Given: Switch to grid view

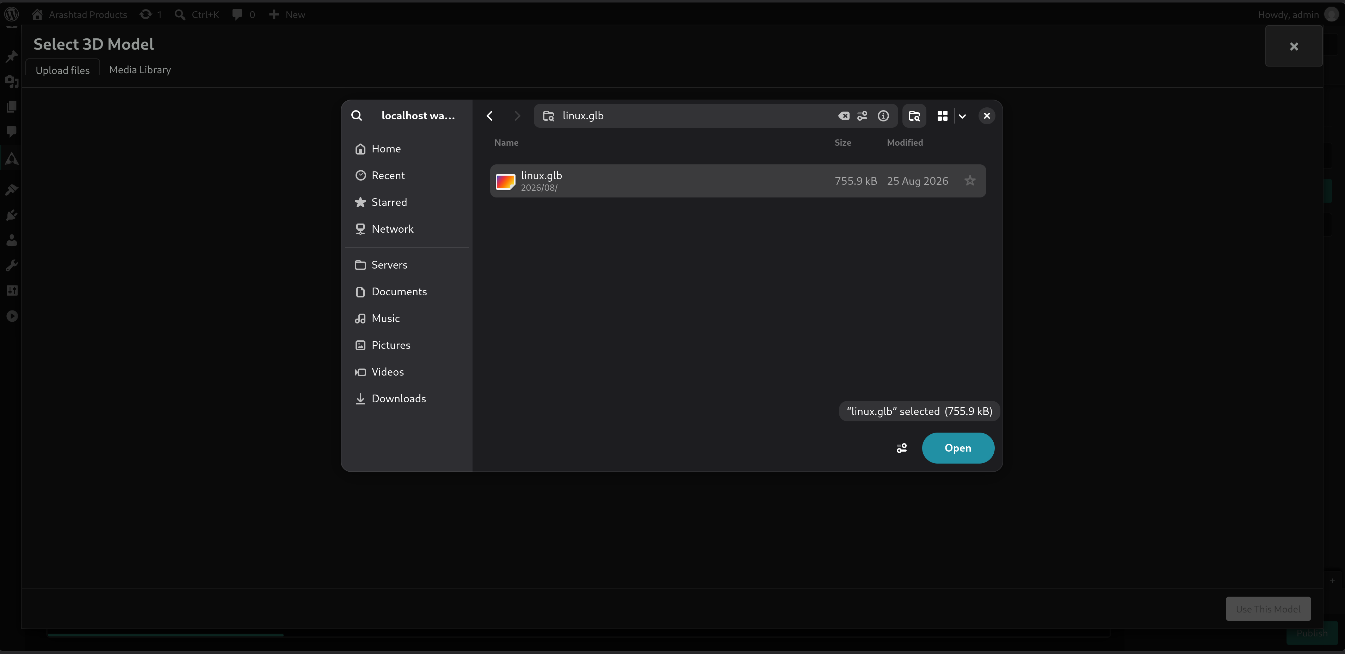Looking at the screenshot, I should click(943, 116).
